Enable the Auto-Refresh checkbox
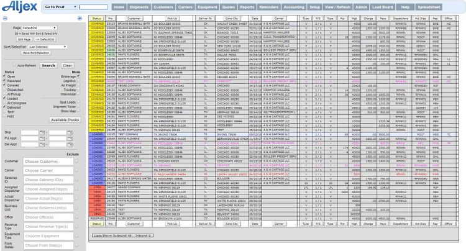Viewport: 466px width, 251px height. pyautogui.click(x=14, y=65)
